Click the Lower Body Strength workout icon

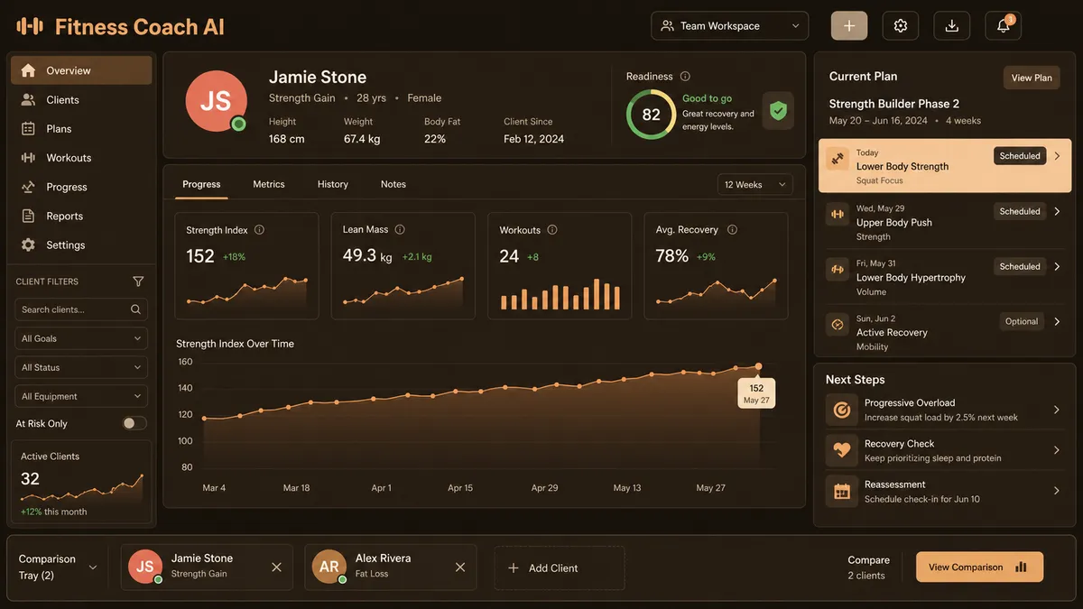tap(838, 159)
